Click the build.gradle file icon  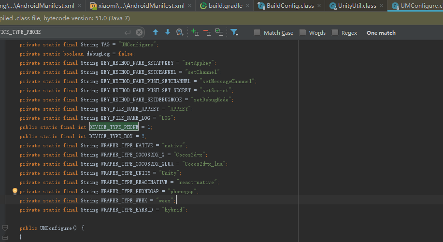pos(203,6)
